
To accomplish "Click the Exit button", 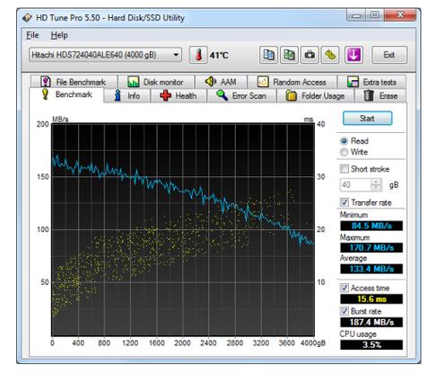I will click(389, 55).
